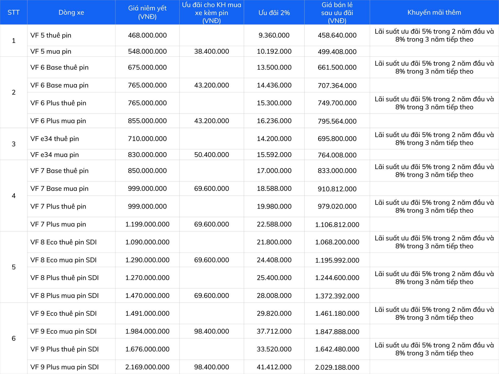
Task: Click the 2% discount value 41.412.000
Action: 274,367
